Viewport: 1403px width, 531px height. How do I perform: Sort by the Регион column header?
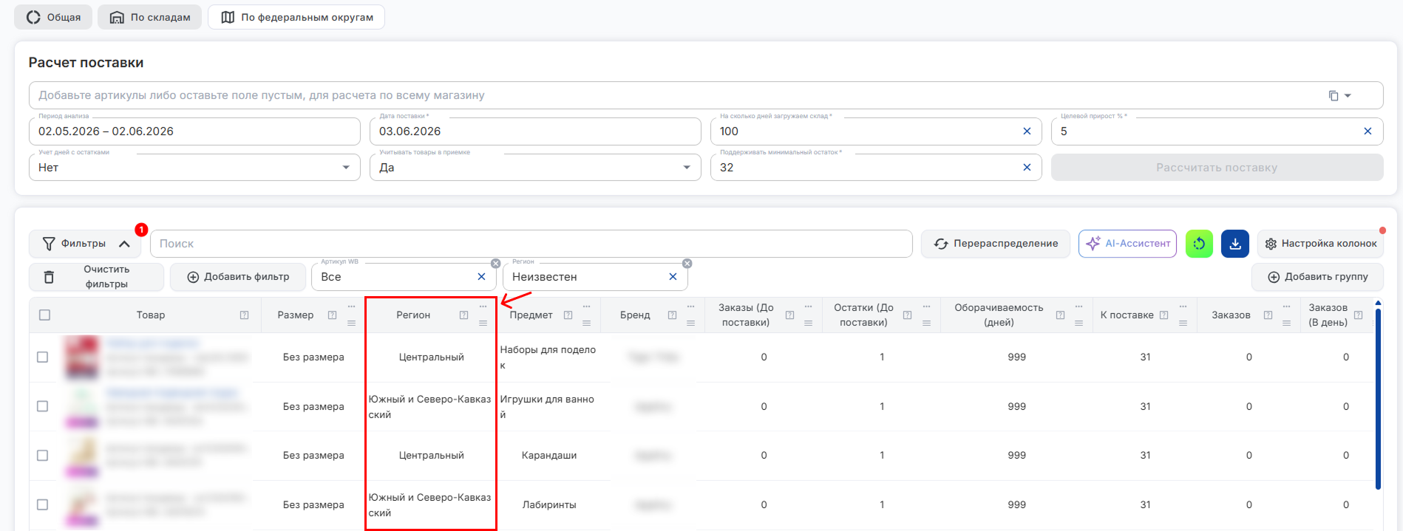(413, 315)
